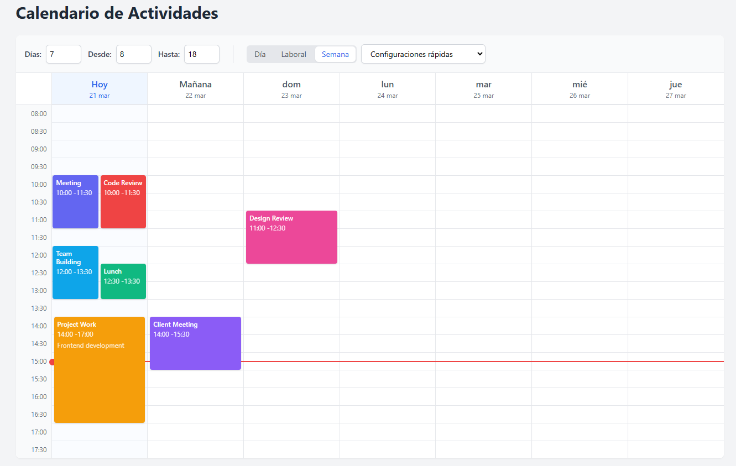Select the mar 25 mar header
Viewport: 736px width, 466px height.
[x=484, y=88]
